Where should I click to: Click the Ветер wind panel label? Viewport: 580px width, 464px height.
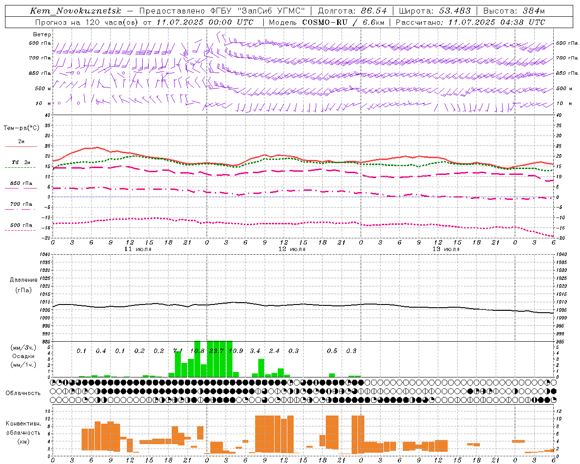pos(42,34)
